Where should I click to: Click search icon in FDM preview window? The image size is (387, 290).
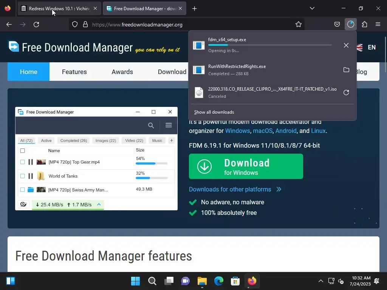point(151,125)
